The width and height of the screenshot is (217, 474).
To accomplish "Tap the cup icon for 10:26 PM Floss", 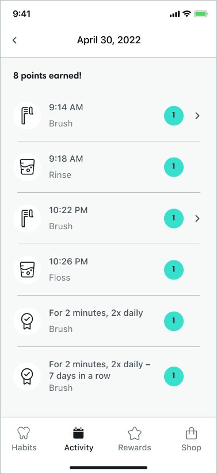I will tap(27, 270).
